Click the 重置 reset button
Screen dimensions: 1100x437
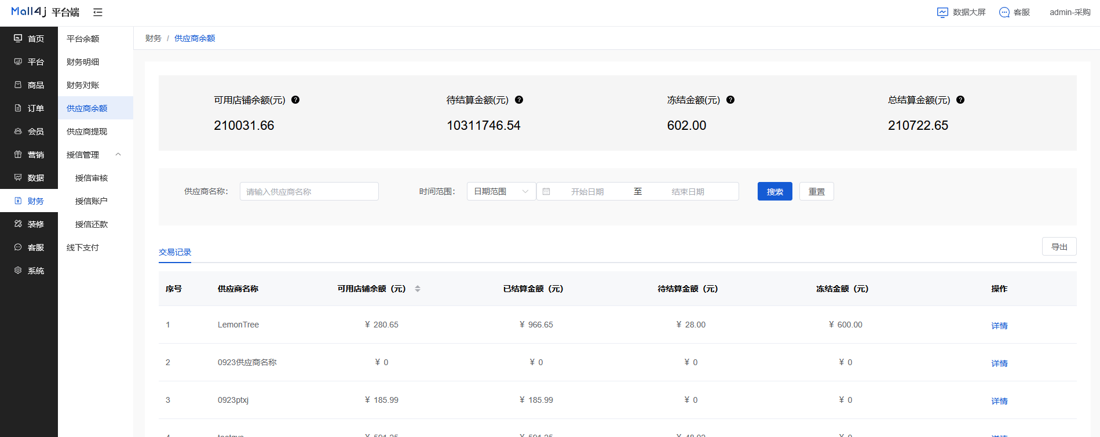817,191
